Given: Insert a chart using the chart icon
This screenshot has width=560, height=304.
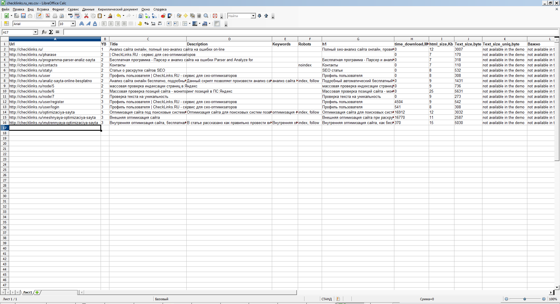Looking at the screenshot, I should tap(163, 16).
